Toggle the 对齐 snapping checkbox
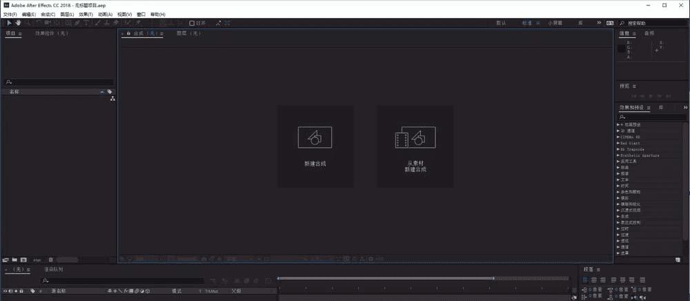Screen dimensions: 690x301 tap(191, 23)
